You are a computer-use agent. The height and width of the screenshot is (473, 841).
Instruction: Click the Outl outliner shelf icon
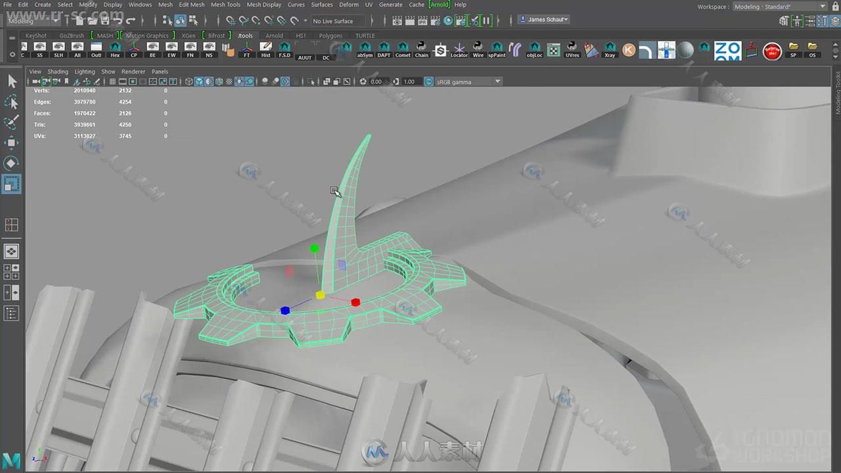point(96,50)
